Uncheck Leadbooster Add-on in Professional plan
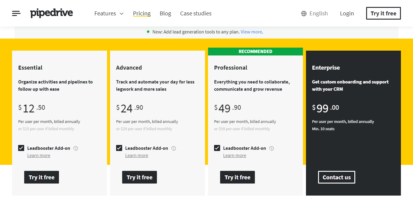The height and width of the screenshot is (198, 413). point(217,148)
